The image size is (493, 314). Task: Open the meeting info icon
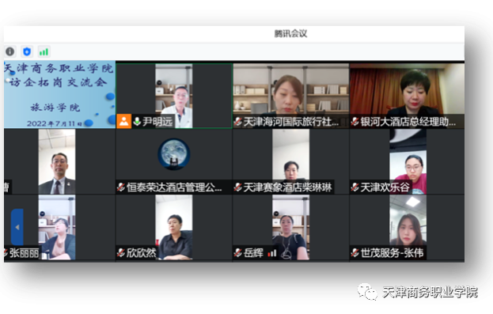(x=10, y=51)
